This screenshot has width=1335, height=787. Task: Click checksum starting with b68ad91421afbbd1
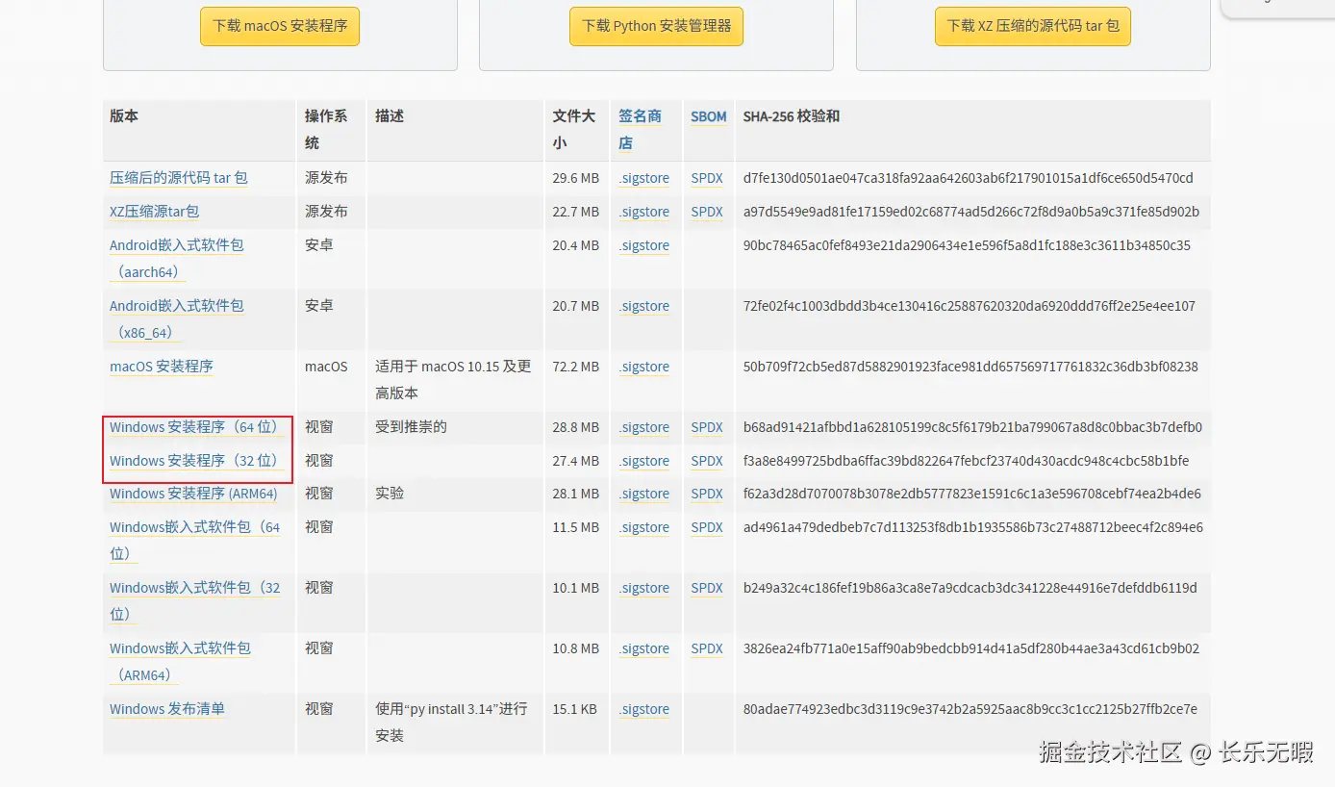[972, 427]
